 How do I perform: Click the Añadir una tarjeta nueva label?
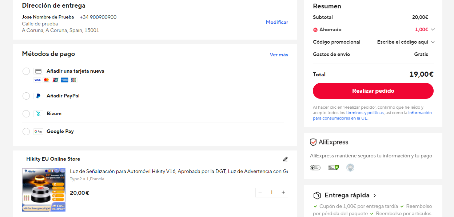pyautogui.click(x=75, y=71)
